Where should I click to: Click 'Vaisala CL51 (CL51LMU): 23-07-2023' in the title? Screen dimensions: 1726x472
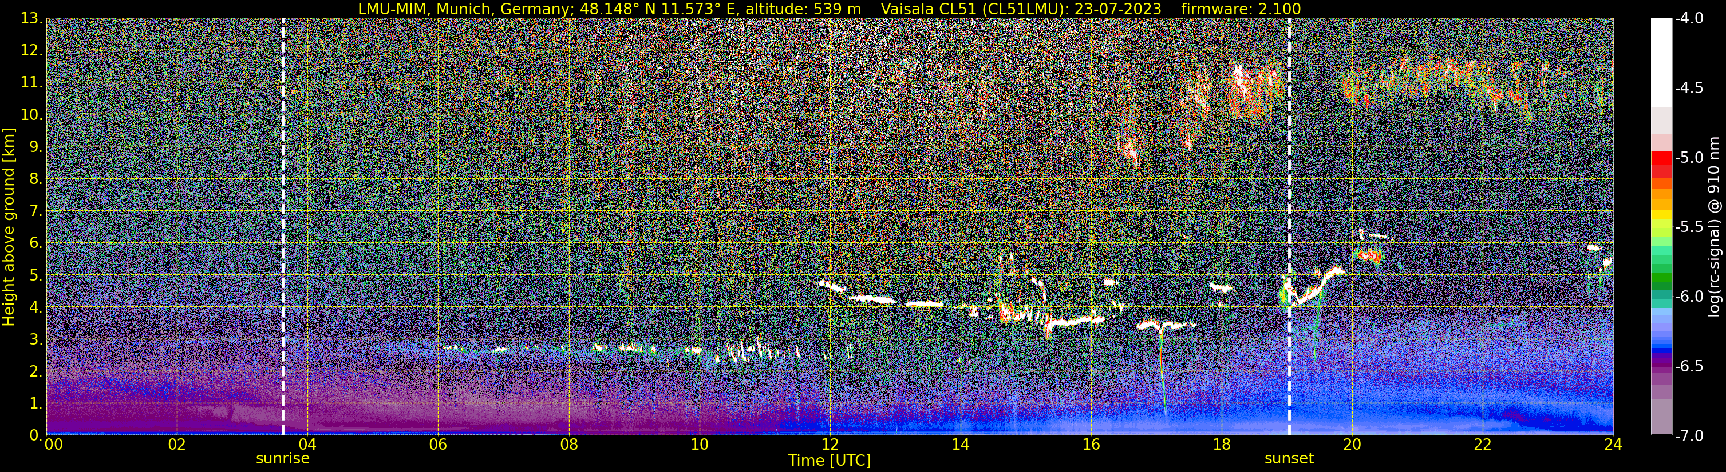pos(1021,9)
